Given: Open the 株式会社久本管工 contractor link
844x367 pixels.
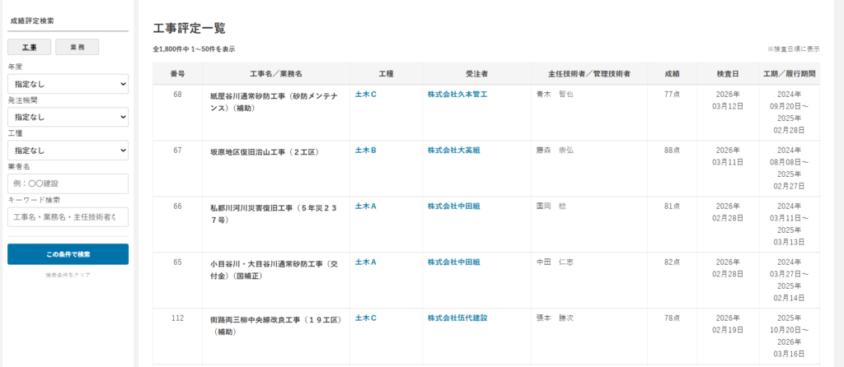Looking at the screenshot, I should click(457, 95).
